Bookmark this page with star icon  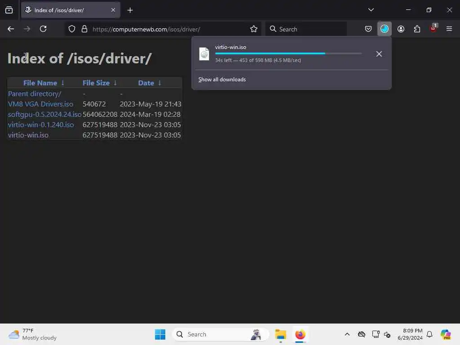[254, 29]
